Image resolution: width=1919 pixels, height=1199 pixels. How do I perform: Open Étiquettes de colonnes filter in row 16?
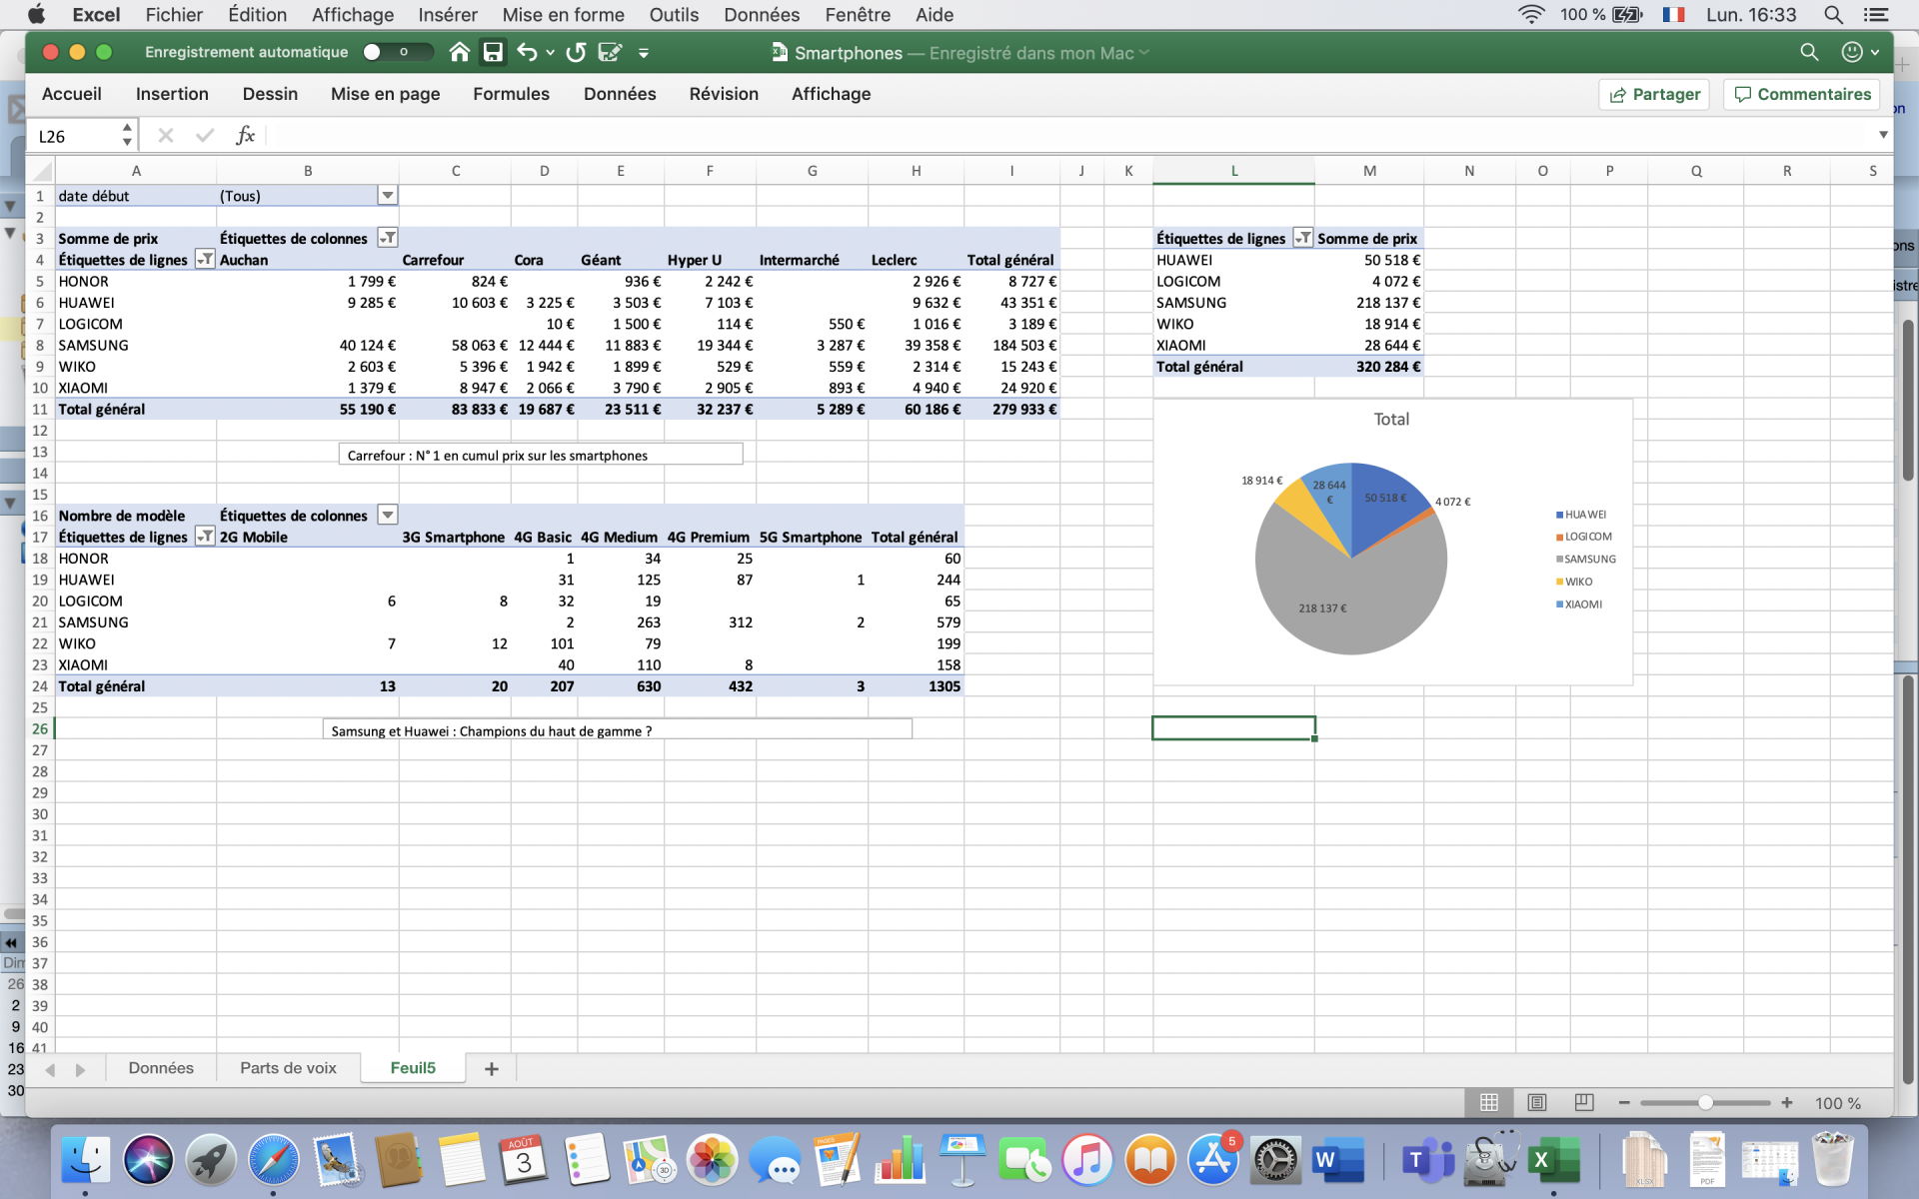pos(387,516)
